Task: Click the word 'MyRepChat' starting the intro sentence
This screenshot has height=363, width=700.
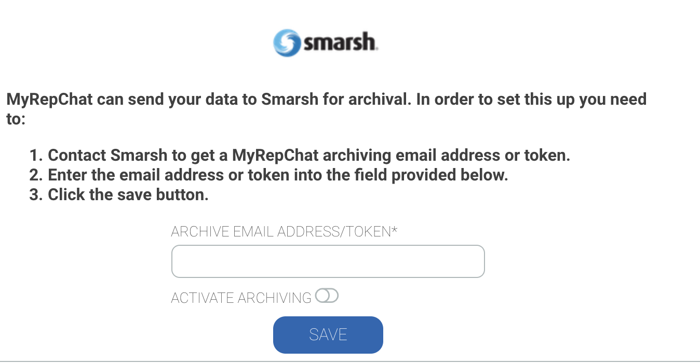Action: [49, 99]
